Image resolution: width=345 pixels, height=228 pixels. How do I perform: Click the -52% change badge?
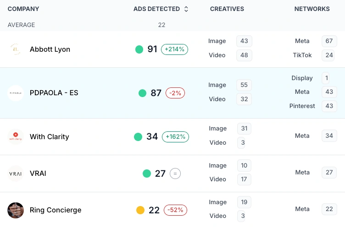coord(175,210)
